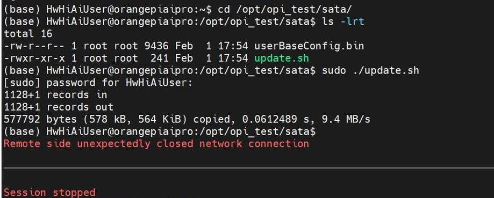Click the sudo ./update.sh command text
The height and width of the screenshot is (198, 494).
pos(370,70)
